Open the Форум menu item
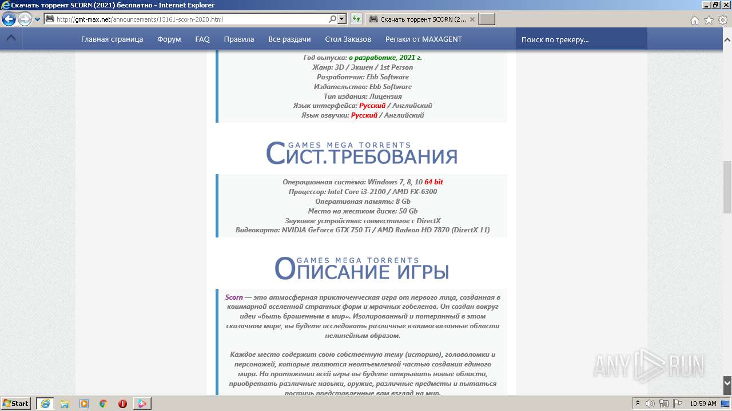 click(169, 39)
